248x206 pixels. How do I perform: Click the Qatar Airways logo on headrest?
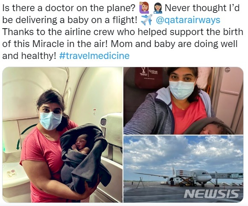153,72
